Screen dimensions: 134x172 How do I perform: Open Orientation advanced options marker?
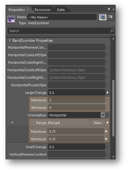click(107, 115)
